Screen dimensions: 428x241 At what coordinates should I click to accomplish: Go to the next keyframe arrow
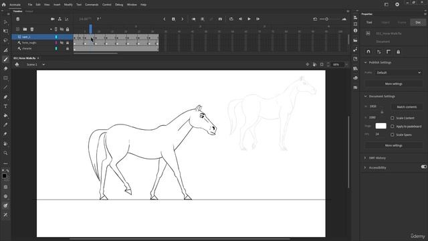coord(183,19)
